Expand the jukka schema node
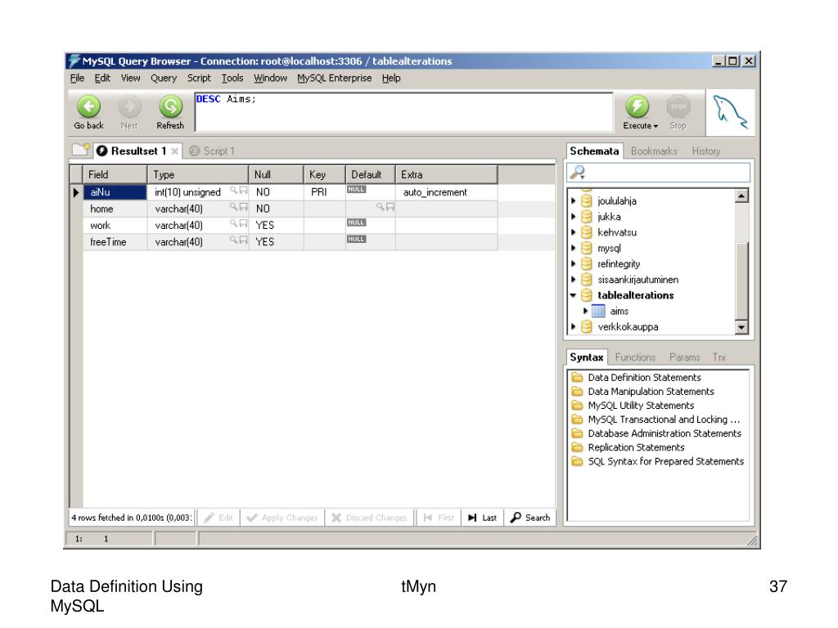Image resolution: width=838 pixels, height=628 pixels. 573,216
